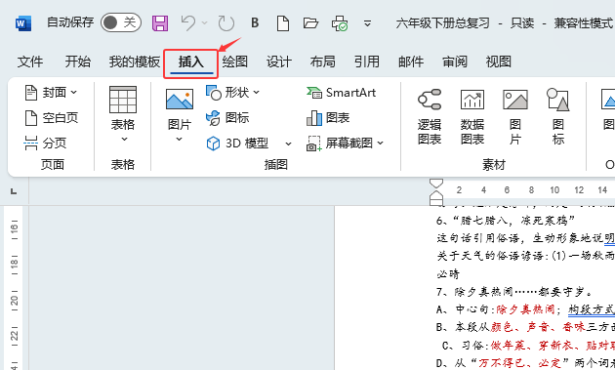Image resolution: width=615 pixels, height=370 pixels.
Task: Click the document title 六年级下册总复习
Action: tap(442, 23)
